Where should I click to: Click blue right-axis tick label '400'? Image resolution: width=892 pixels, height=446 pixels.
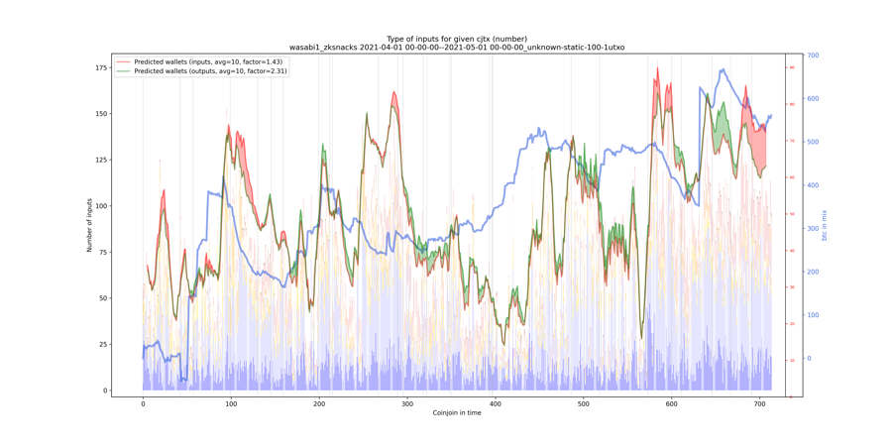click(811, 185)
